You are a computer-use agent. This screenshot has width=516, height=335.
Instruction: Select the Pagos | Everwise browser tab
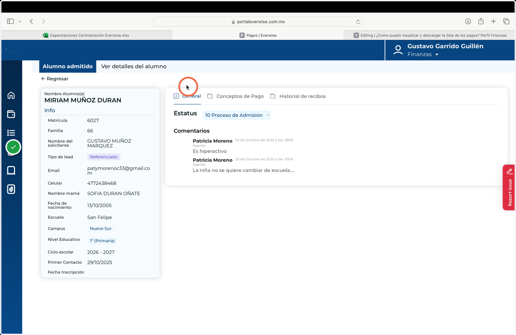click(x=258, y=35)
